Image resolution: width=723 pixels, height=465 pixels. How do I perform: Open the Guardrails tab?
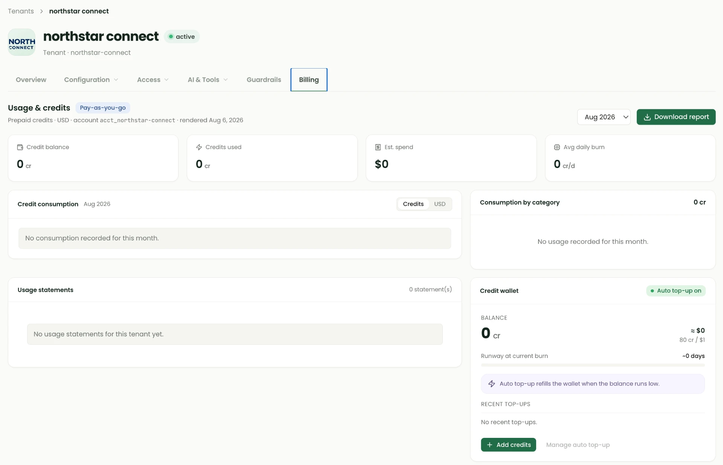[x=264, y=80]
